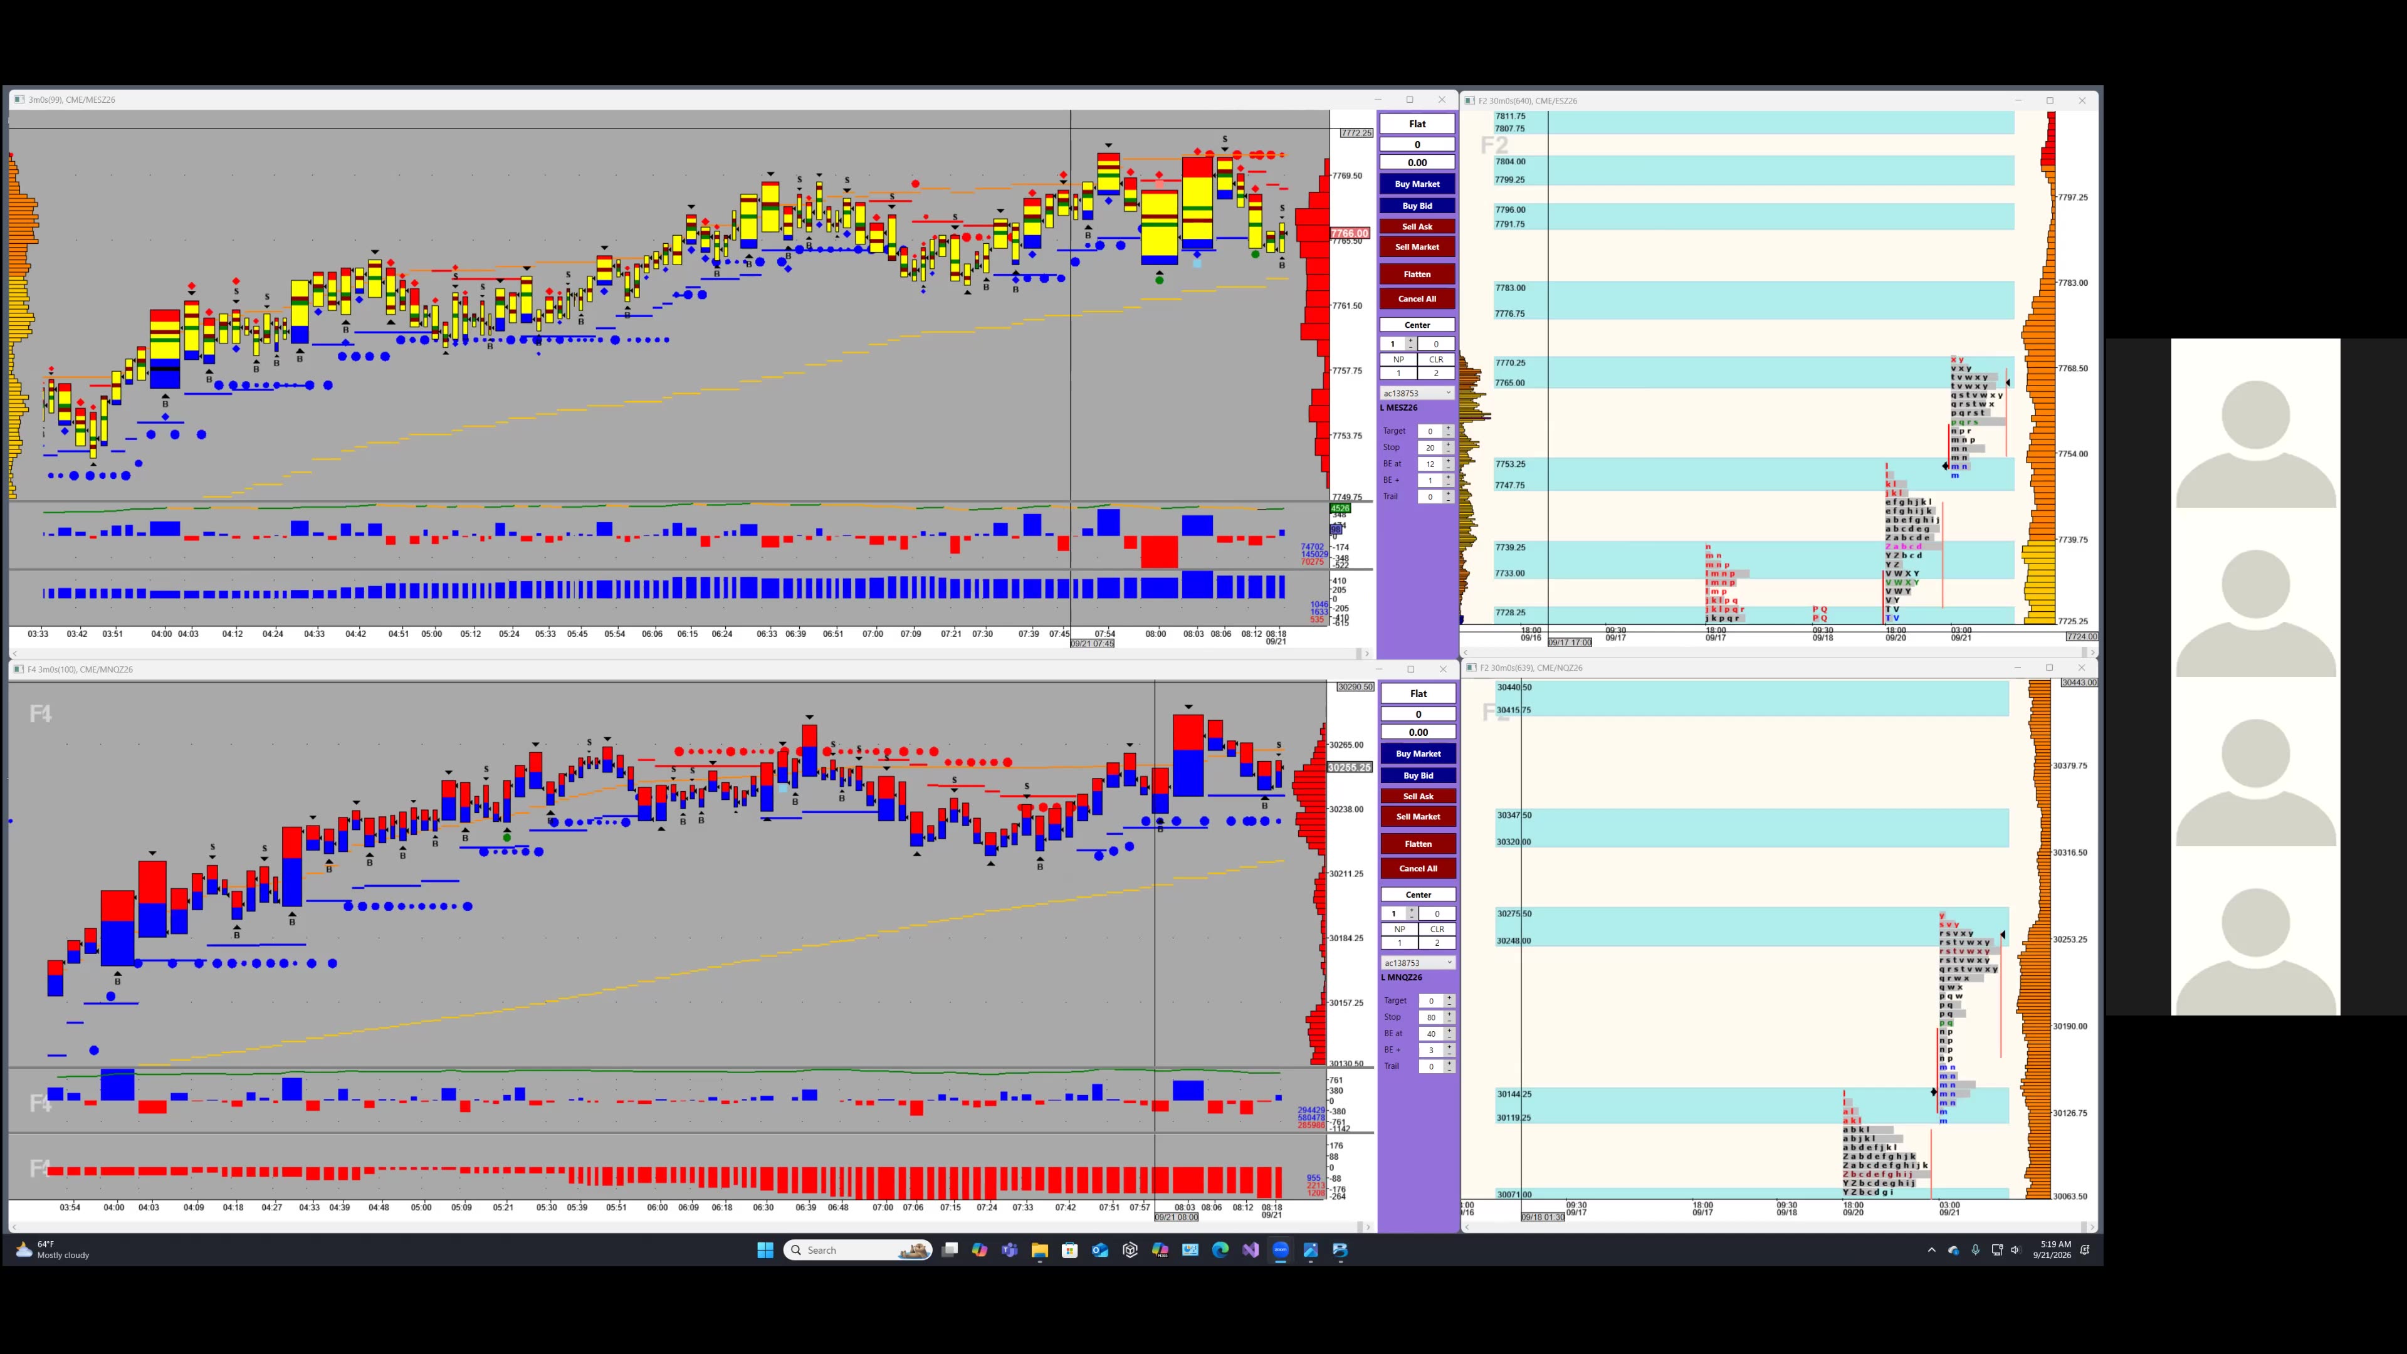This screenshot has height=1354, width=2407.
Task: Click the preset 2 button under CLR in MESZ26
Action: pyautogui.click(x=1436, y=373)
